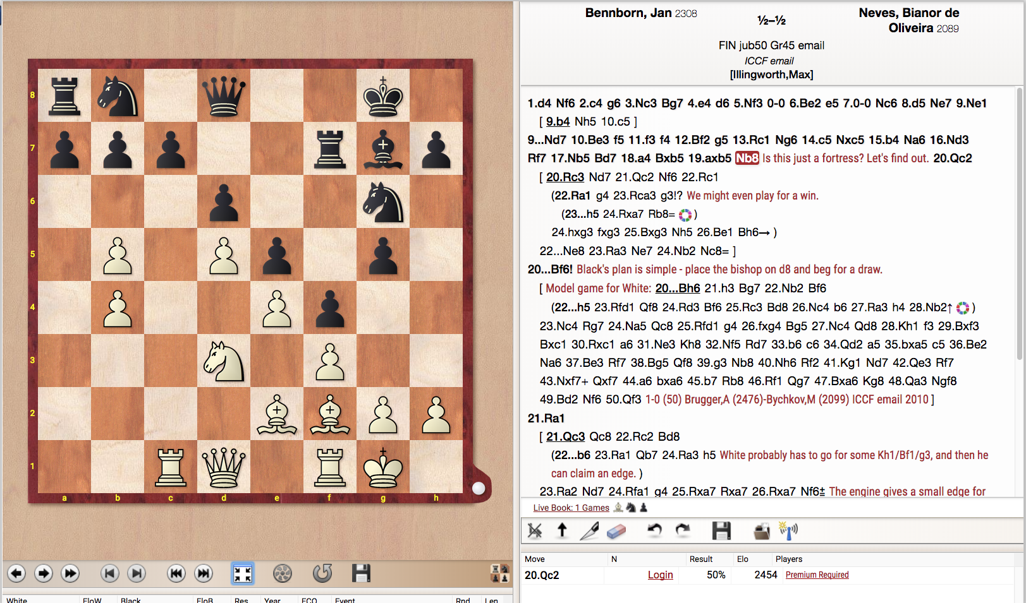1026x603 pixels.
Task: Promote variation with the up arrow icon
Action: (x=562, y=531)
